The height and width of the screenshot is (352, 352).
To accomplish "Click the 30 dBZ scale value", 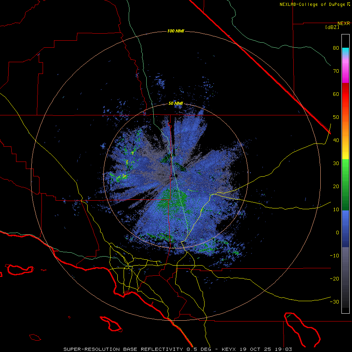I will 336,163.
